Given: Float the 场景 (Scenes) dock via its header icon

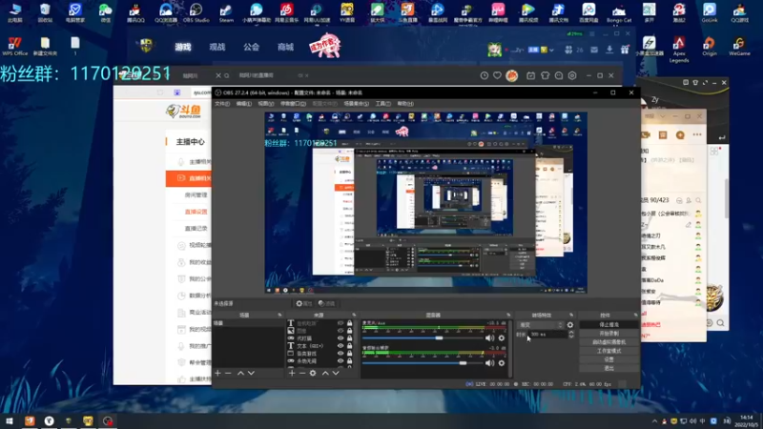Looking at the screenshot, I should 279,316.
